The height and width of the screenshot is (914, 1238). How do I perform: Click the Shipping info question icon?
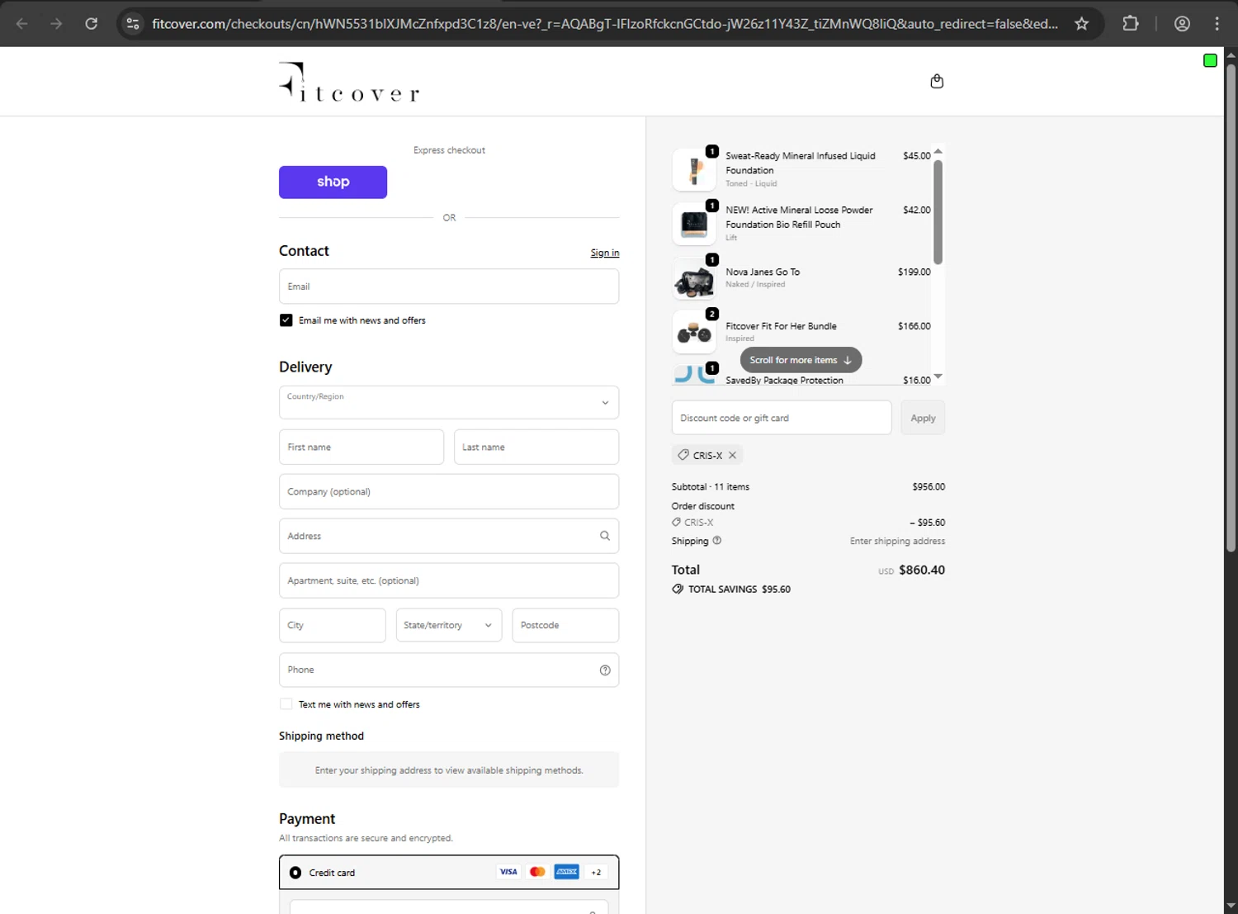click(x=716, y=541)
